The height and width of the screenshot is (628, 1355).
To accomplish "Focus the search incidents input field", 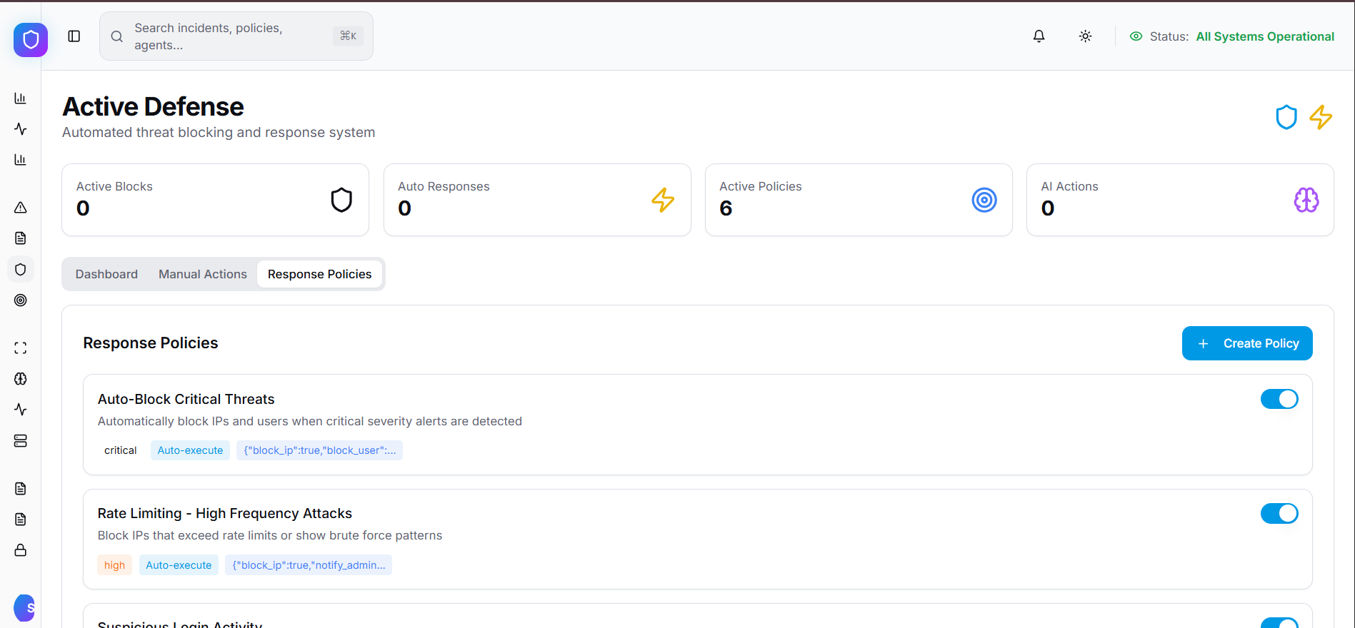I will (x=236, y=36).
